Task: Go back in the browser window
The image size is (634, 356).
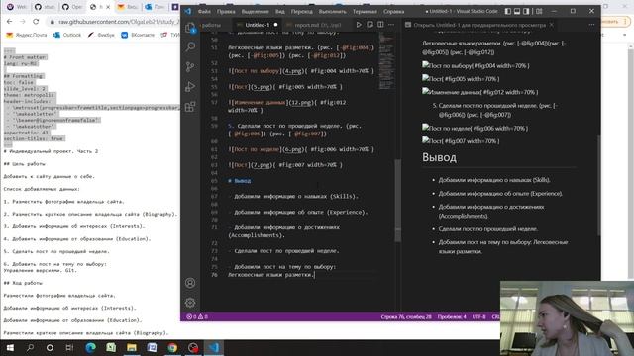Action: point(9,22)
